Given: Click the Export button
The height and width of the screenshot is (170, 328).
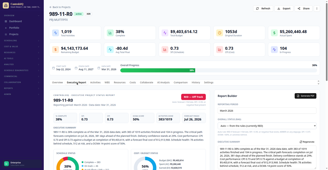Looking at the screenshot, I should coord(284,8).
